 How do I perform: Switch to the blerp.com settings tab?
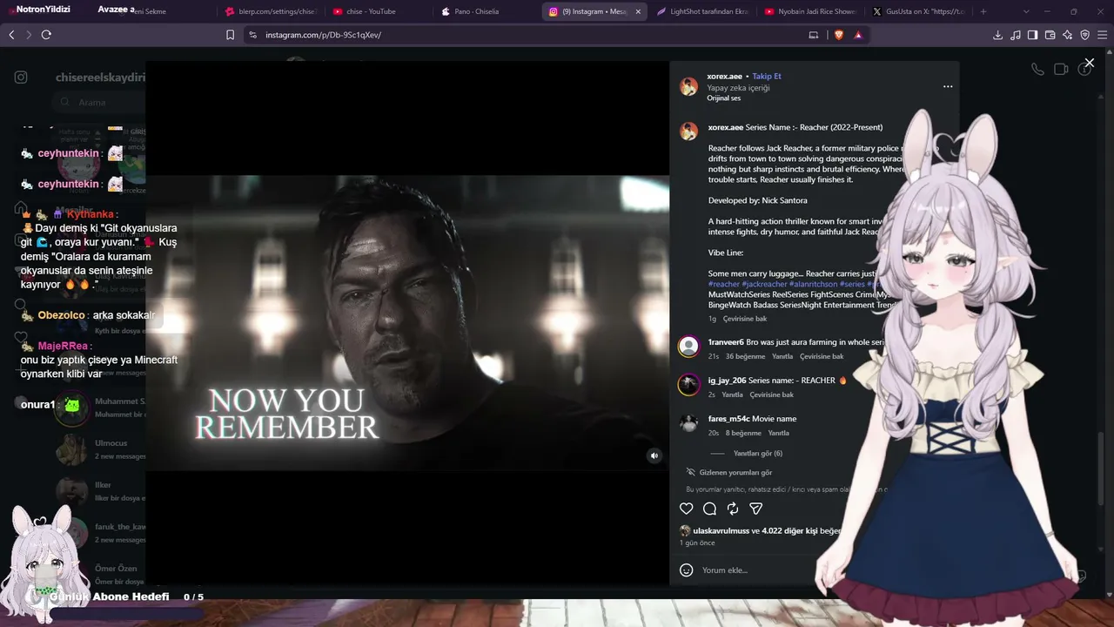271,11
